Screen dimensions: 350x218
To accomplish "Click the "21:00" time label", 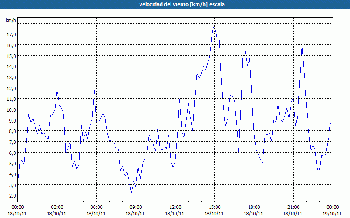I will point(293,208).
